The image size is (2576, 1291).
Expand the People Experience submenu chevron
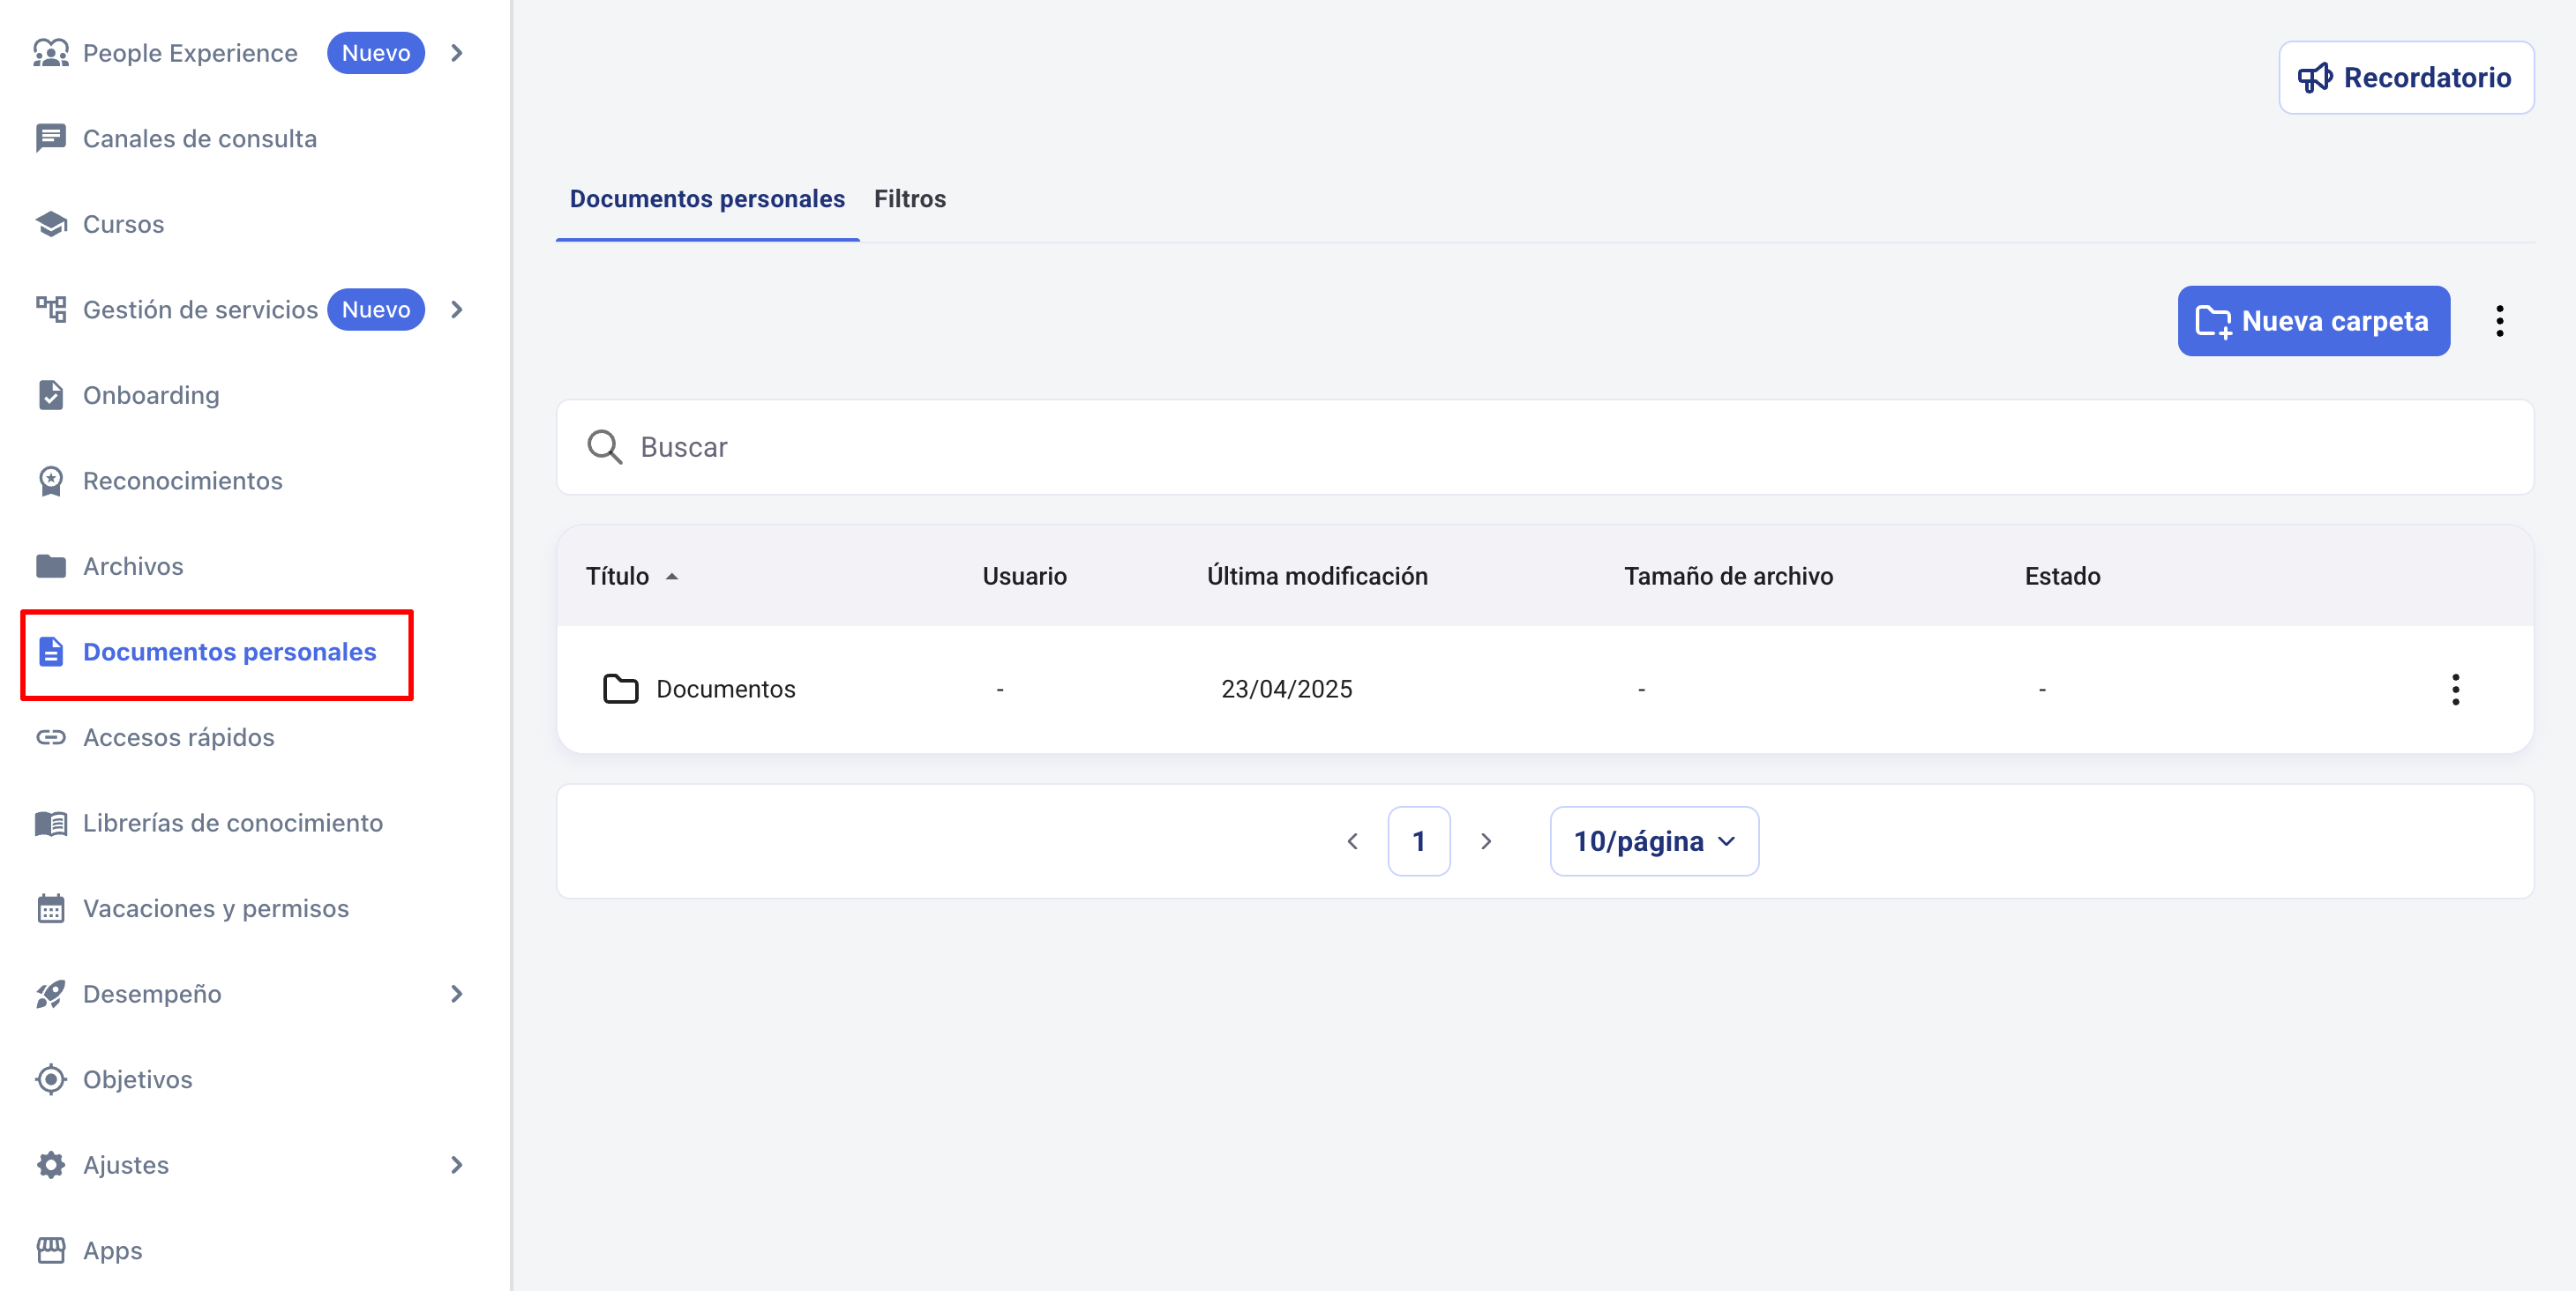click(457, 53)
